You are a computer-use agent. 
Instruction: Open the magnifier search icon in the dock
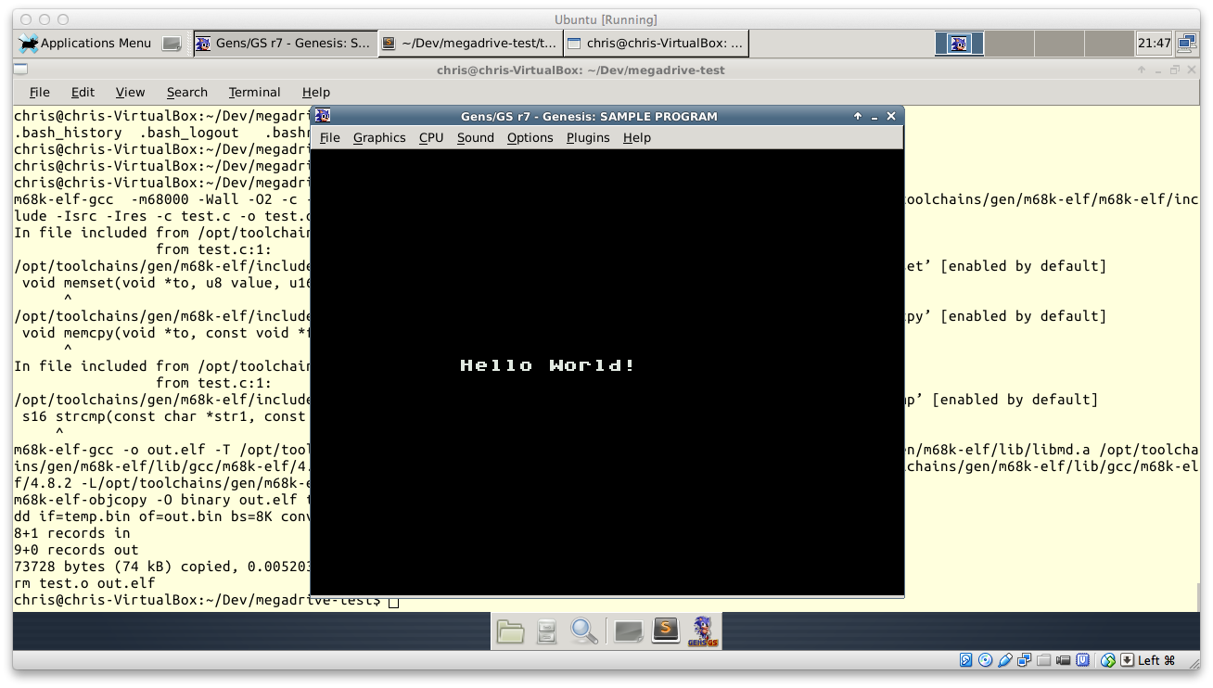click(582, 631)
